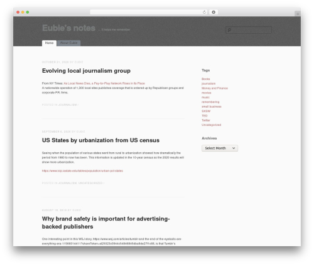Focus the site search field
Image resolution: width=314 pixels, height=265 pixels.
click(x=249, y=30)
